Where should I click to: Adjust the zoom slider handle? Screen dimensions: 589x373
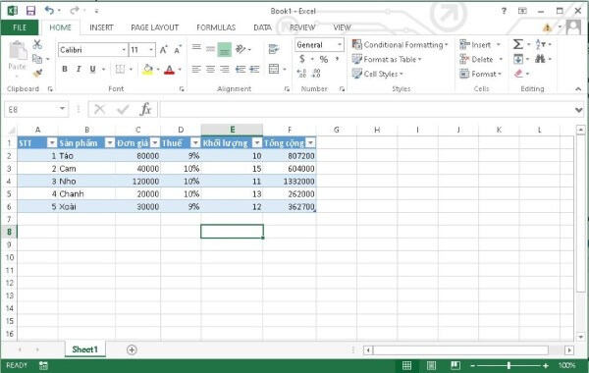tap(509, 365)
